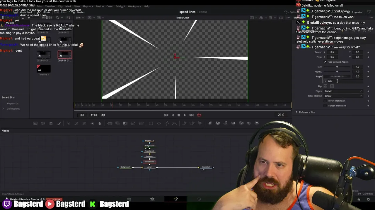375x210 pixels.
Task: Expand Collections under Smart Bins
Action: click(3, 109)
